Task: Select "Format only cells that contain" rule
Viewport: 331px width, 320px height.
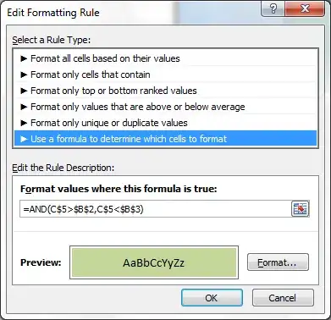Action: point(166,74)
